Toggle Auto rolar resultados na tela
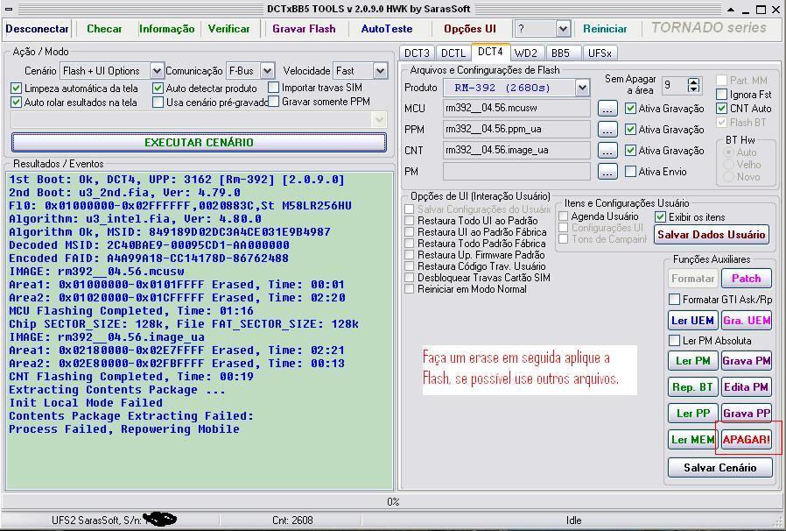This screenshot has width=786, height=531. click(x=16, y=103)
